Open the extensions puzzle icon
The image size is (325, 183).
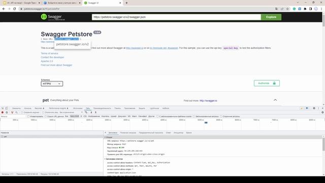305,9
